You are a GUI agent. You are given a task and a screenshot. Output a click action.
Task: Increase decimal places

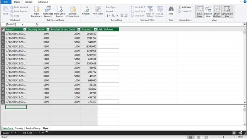pos(122,15)
